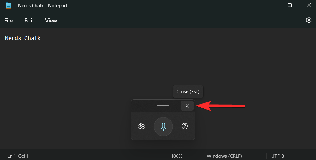Click the Close (Esc) tooltip label
The image size is (316, 160).
click(x=188, y=92)
